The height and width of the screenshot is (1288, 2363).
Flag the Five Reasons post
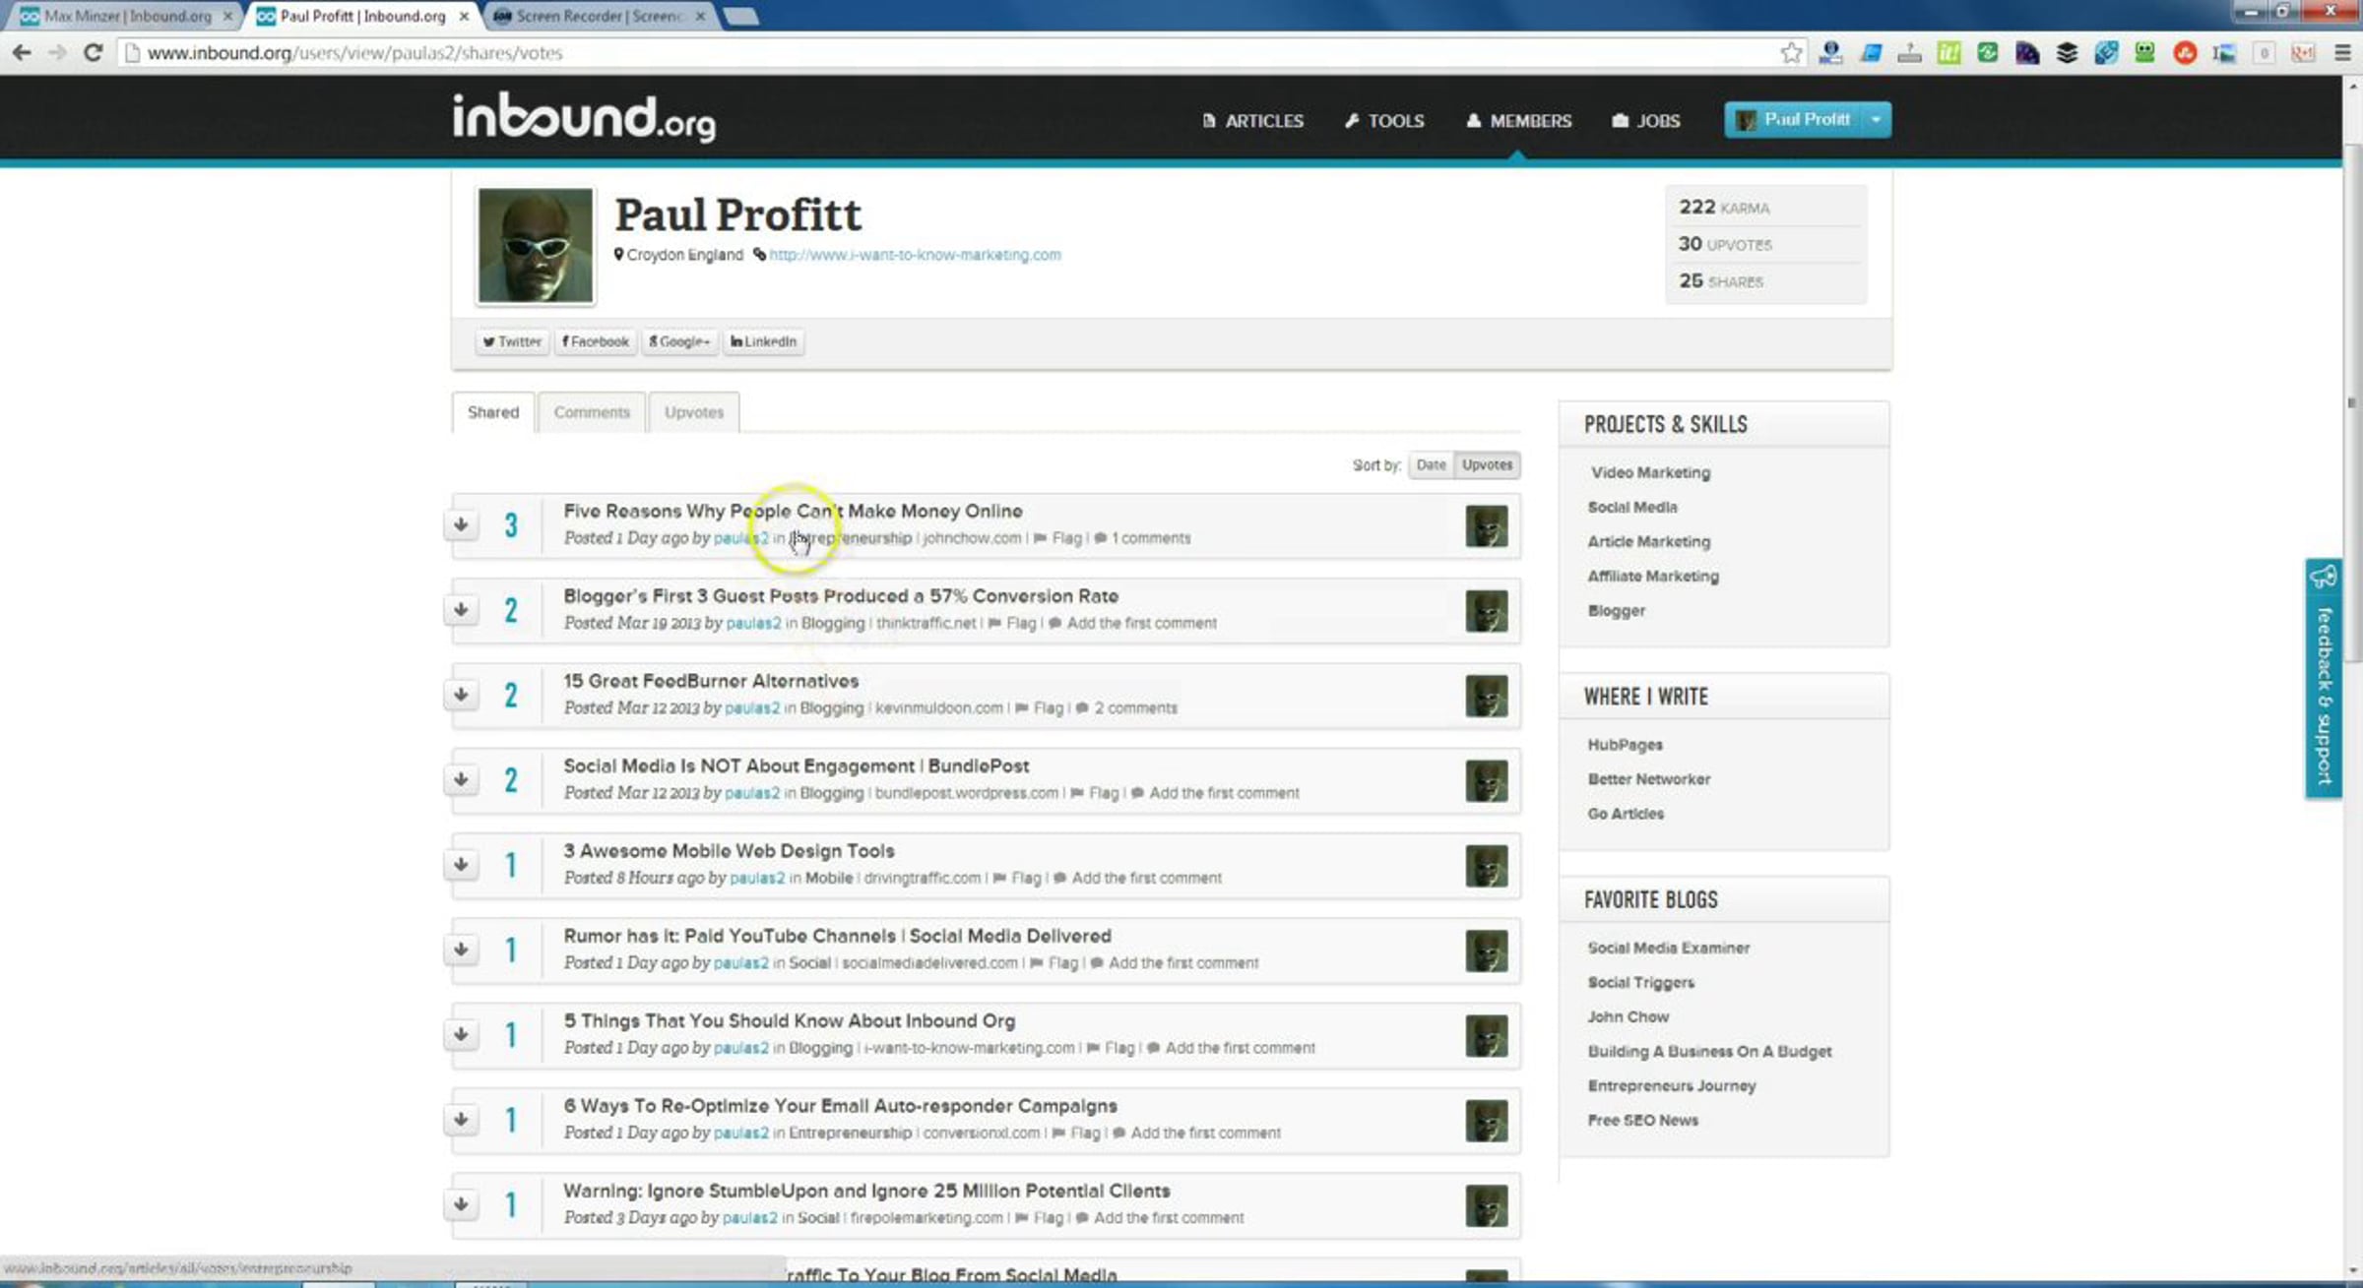(1065, 538)
